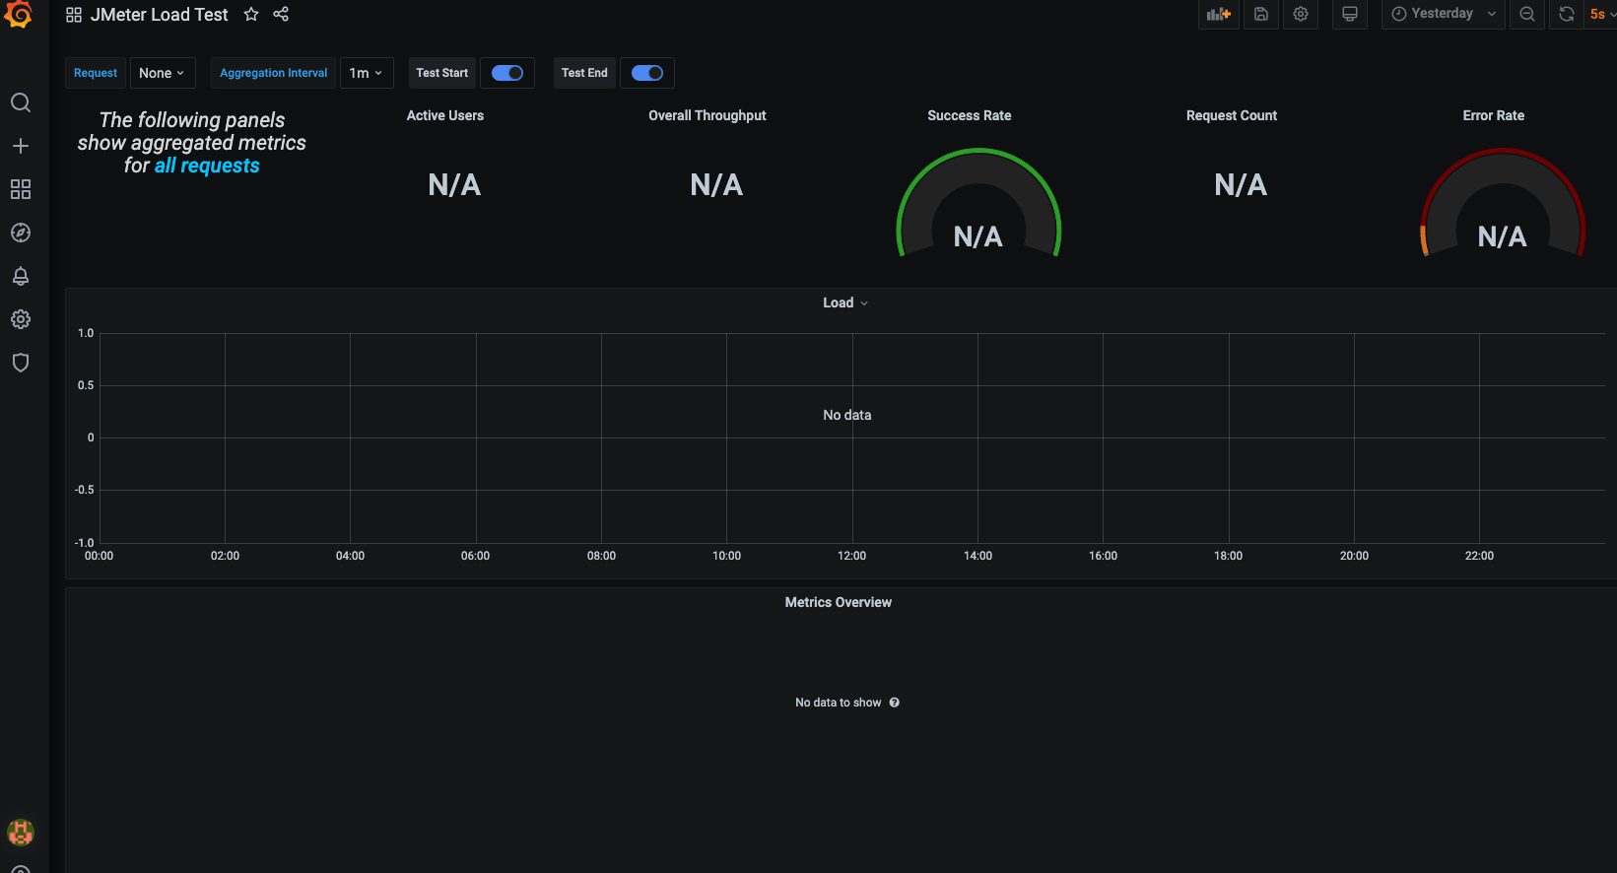
Task: Click the Overall Throughput panel title
Action: [x=707, y=115]
